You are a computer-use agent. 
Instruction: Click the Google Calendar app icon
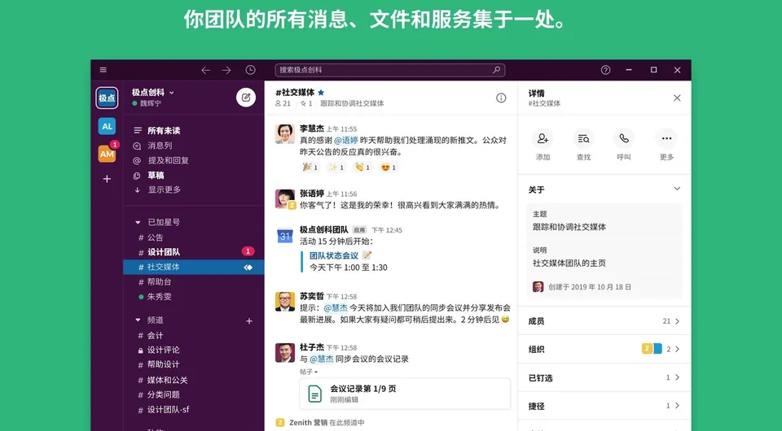click(285, 235)
